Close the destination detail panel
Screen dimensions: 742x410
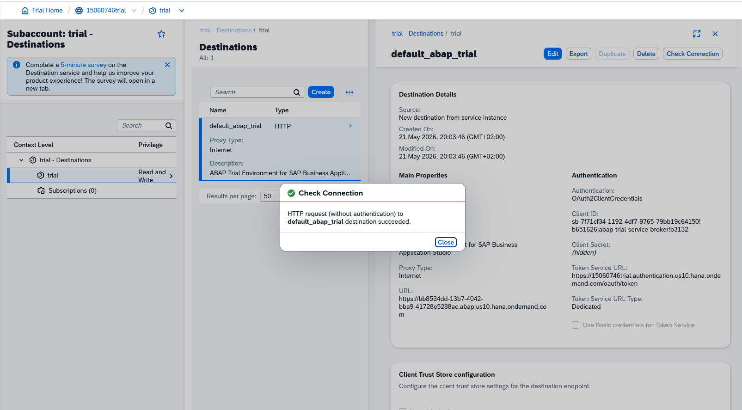tap(715, 34)
